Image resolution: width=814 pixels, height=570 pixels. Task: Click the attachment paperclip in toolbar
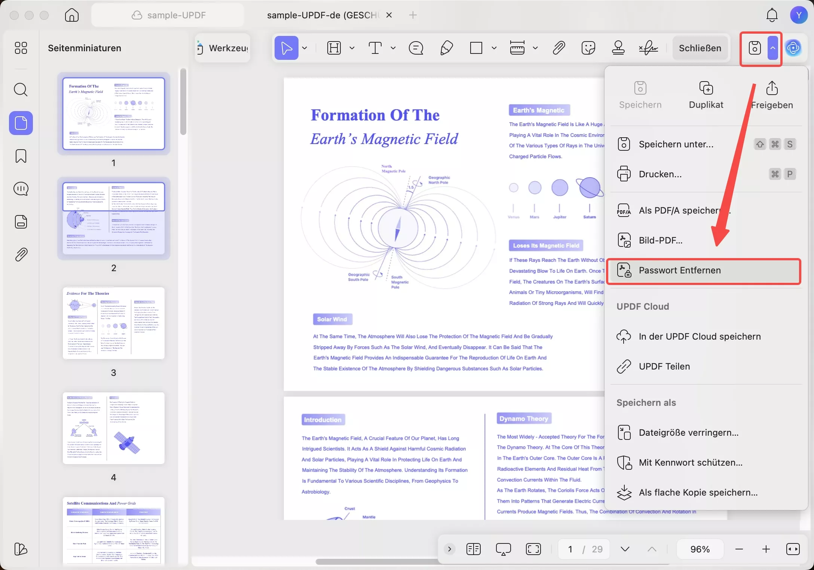[x=559, y=48]
